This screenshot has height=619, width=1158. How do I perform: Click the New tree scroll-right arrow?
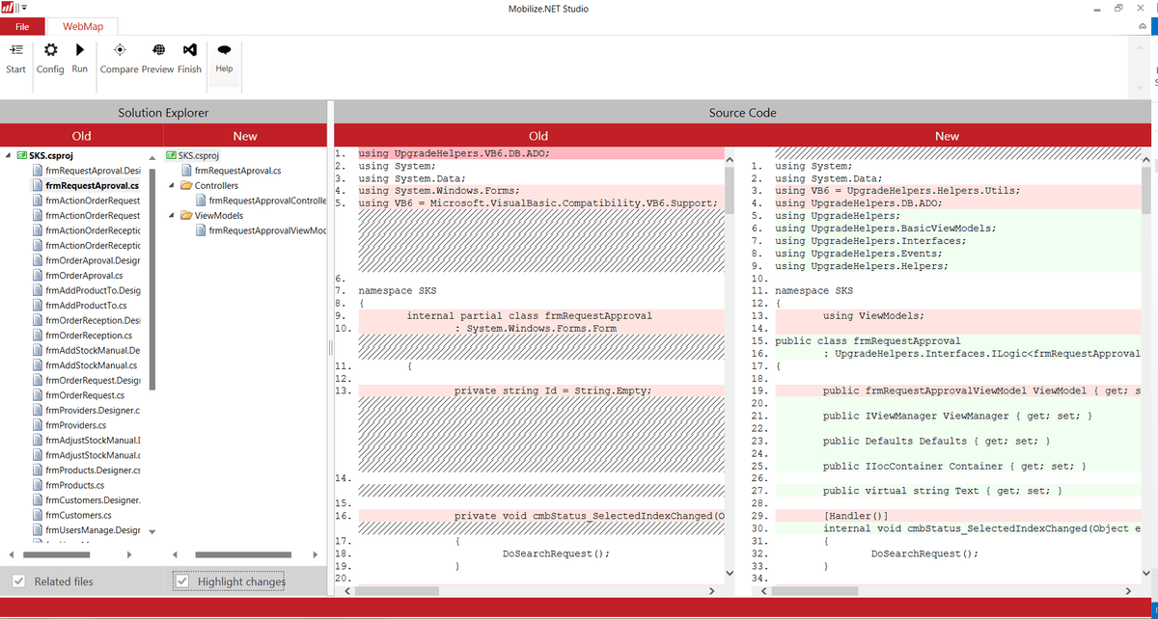317,554
